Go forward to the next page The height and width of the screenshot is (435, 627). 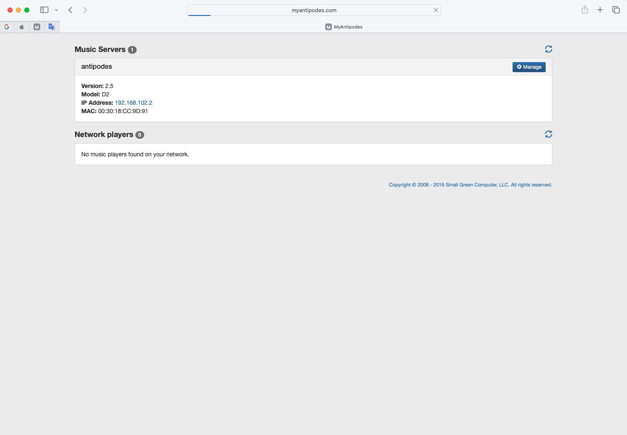pyautogui.click(x=85, y=10)
